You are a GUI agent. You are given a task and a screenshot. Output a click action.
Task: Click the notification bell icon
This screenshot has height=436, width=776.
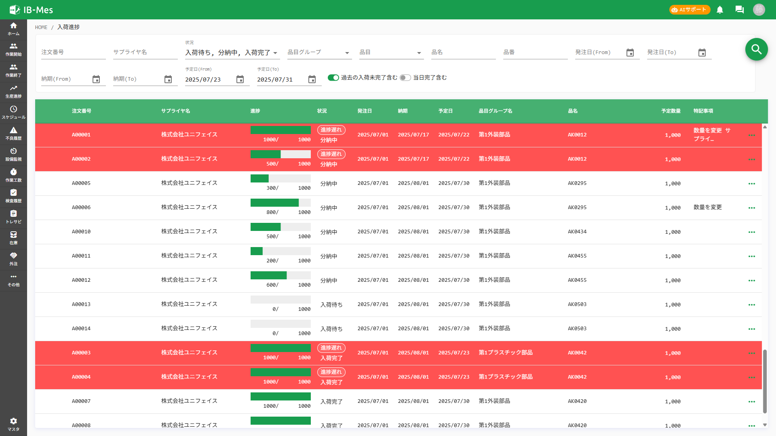tap(720, 10)
